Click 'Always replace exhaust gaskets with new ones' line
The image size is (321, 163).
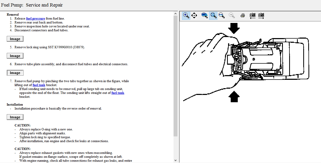click(66, 153)
